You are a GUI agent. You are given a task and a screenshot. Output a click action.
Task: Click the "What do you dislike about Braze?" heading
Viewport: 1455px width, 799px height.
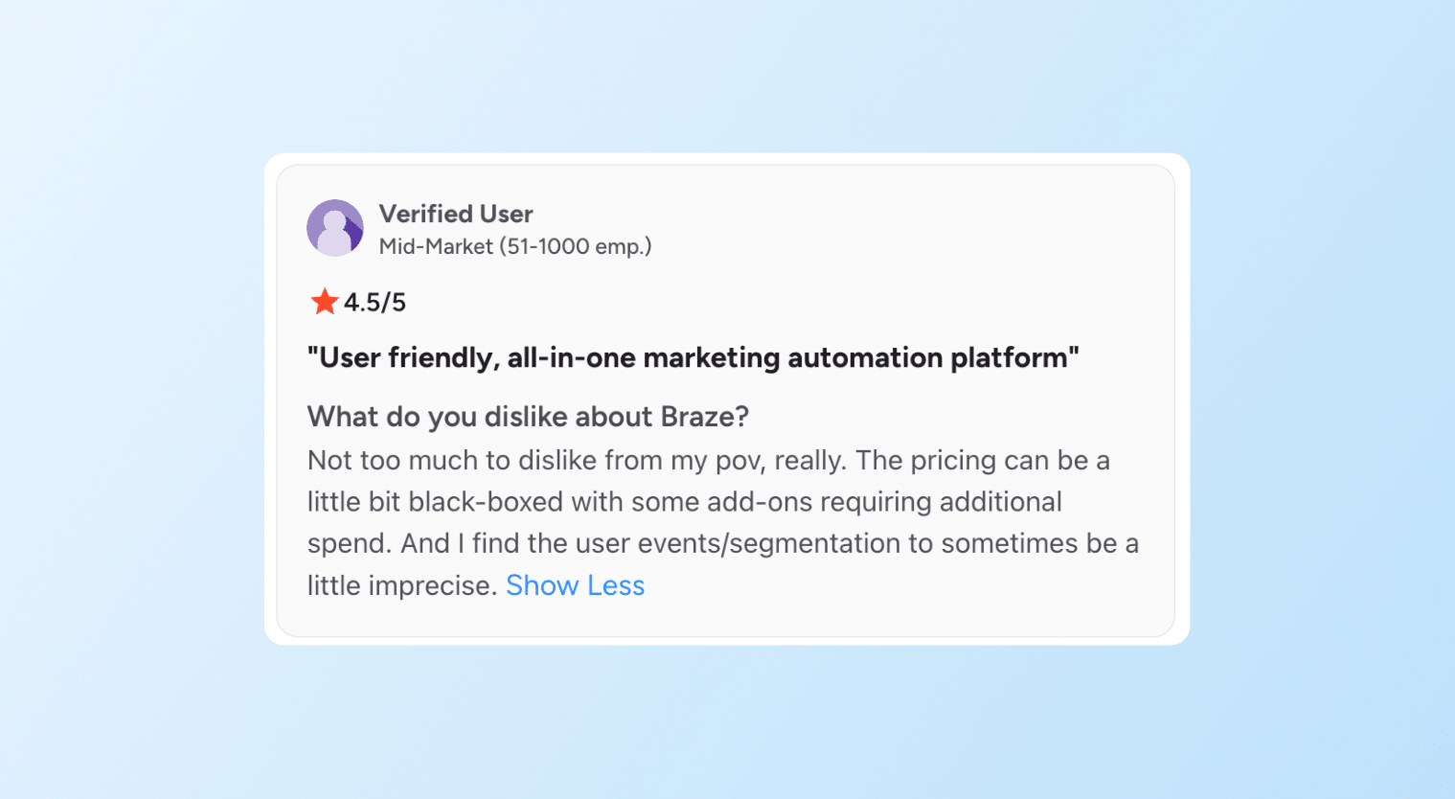click(528, 417)
